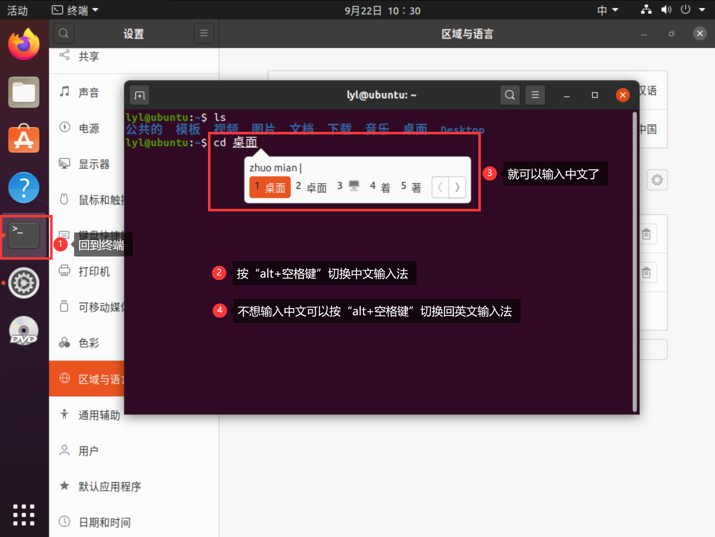
Task: Open the system status menu arrow
Action: (x=702, y=10)
